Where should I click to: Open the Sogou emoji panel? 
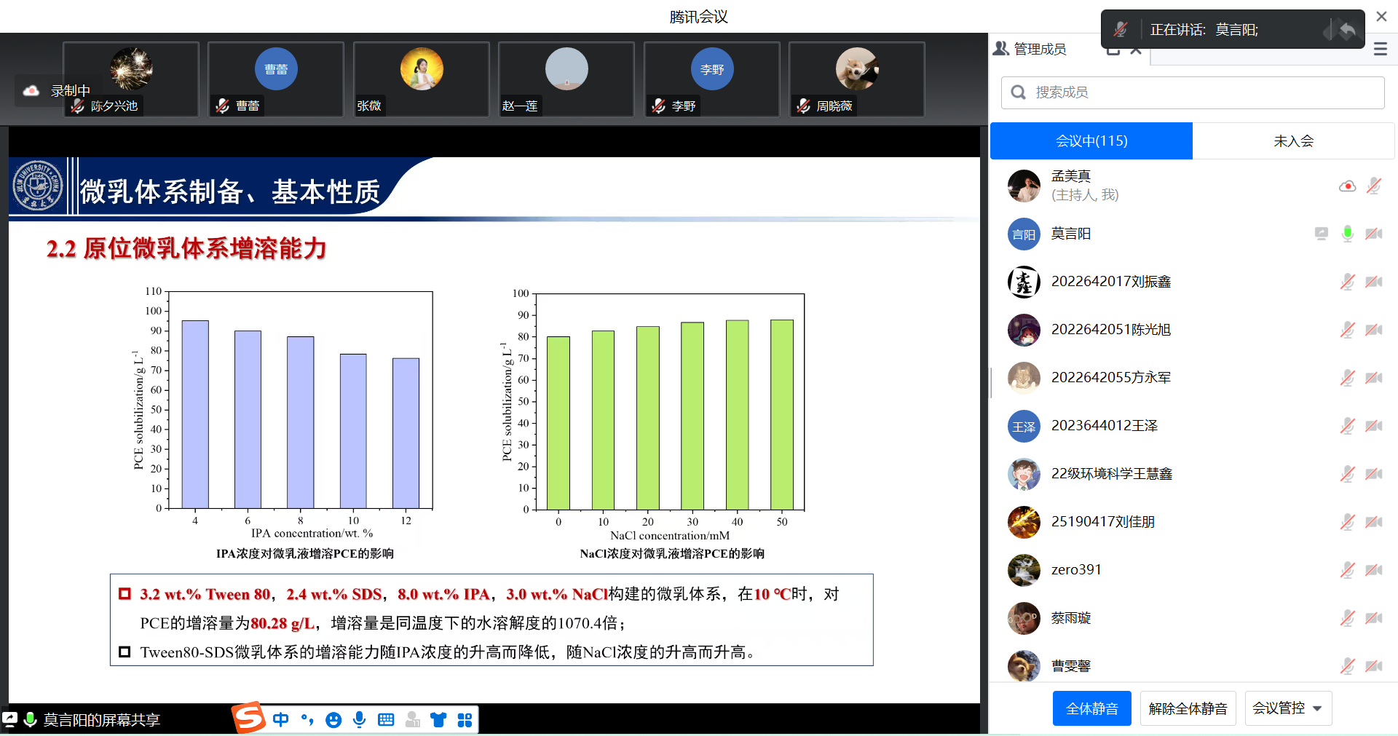333,720
